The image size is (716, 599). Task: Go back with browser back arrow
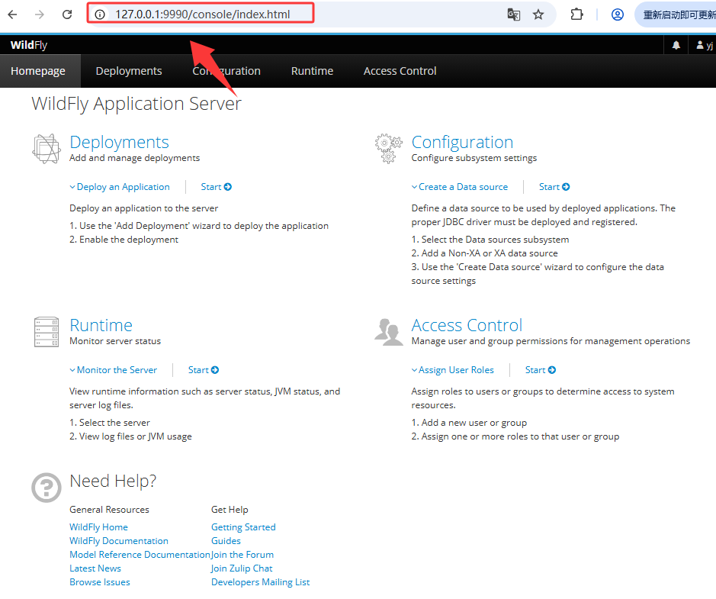click(x=12, y=14)
